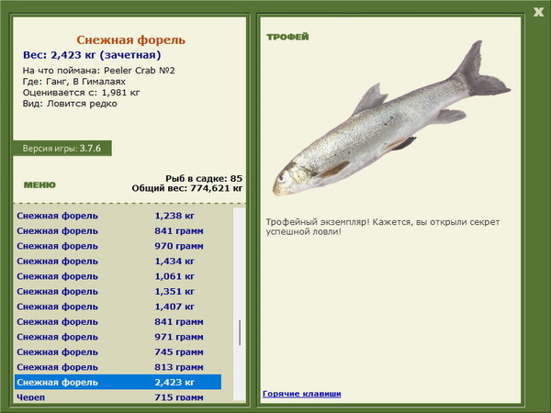Select Снежная форель 1,434 кг row
Viewport: 551px width, 413px height.
(x=118, y=261)
